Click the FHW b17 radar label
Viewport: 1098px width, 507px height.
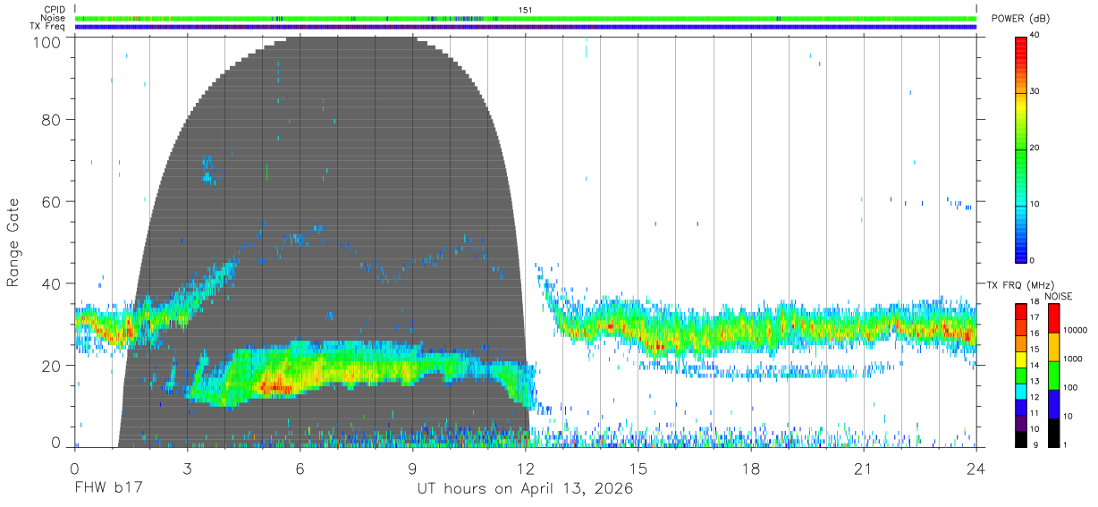109,489
